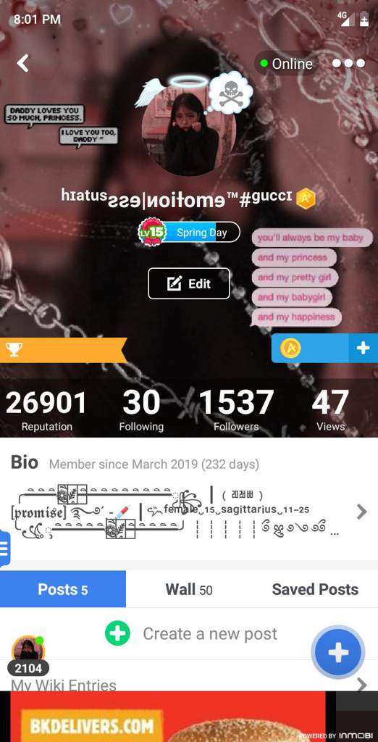Open the Saved Posts tab
378x742 pixels.
point(315,589)
